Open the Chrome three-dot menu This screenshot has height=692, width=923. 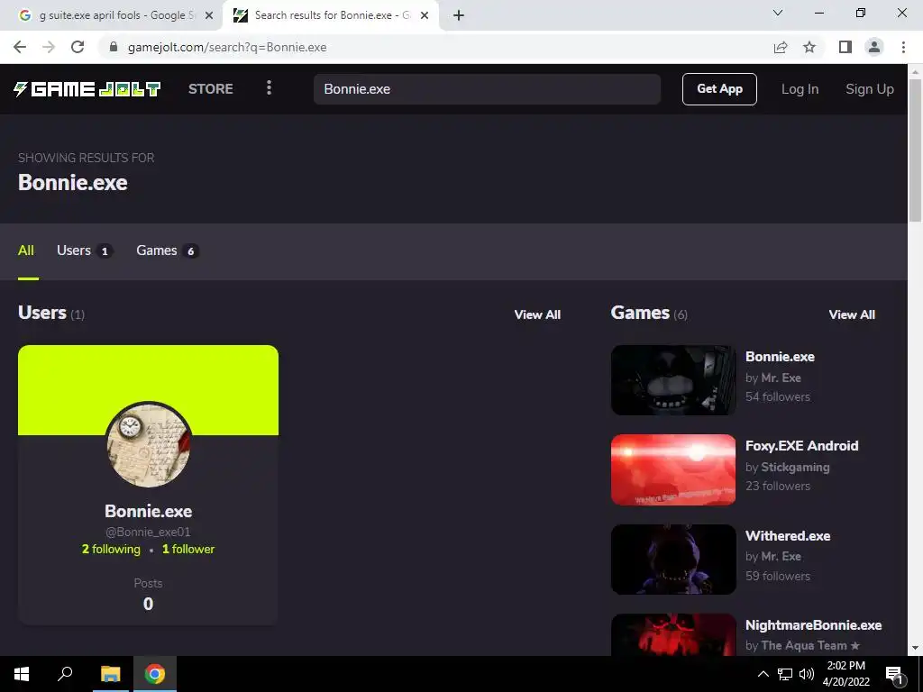point(903,47)
